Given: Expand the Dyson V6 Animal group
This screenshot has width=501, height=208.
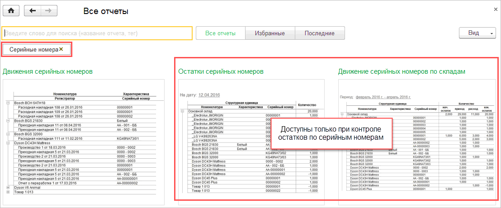Looking at the screenshot, I should pos(8,188).
